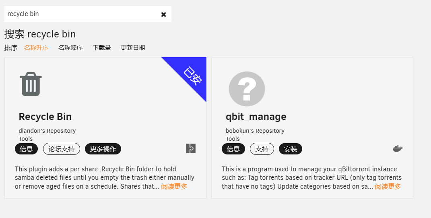The image size is (431, 218).
Task: Open info (信息) for qbit_manage
Action: 233,149
